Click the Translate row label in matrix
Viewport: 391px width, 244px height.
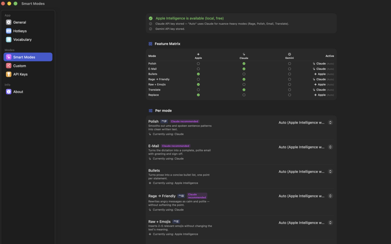[x=154, y=90]
